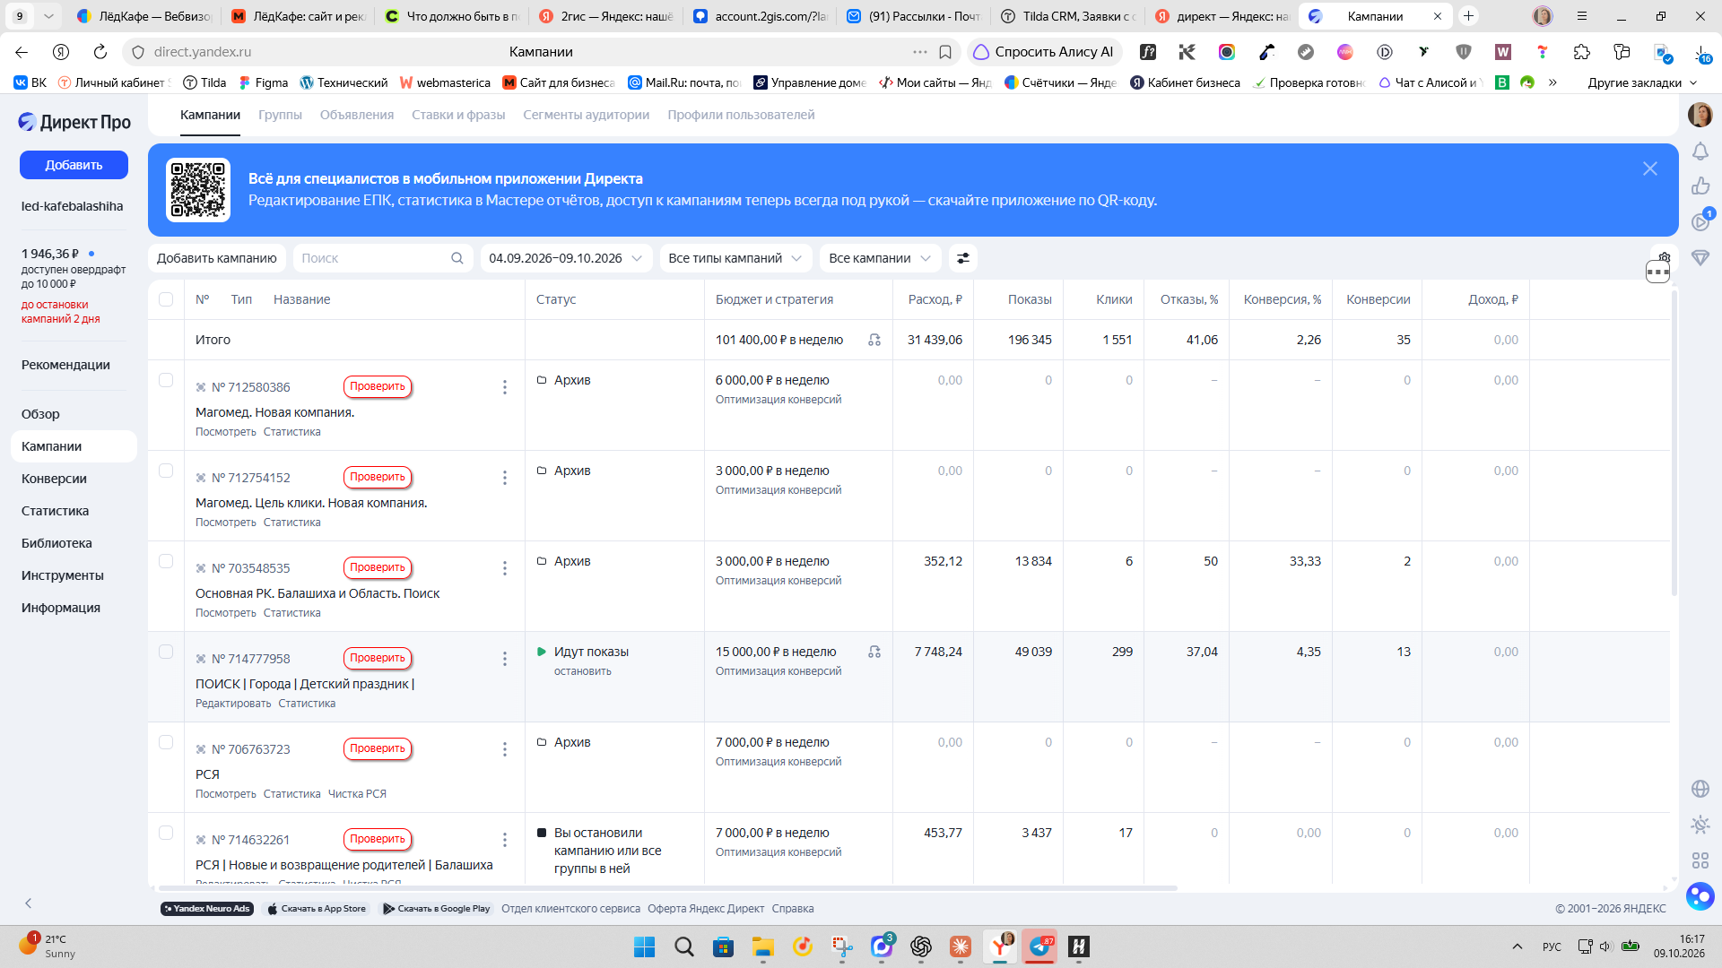
Task: Open the Alice chat assistant icon
Action: coord(1700,896)
